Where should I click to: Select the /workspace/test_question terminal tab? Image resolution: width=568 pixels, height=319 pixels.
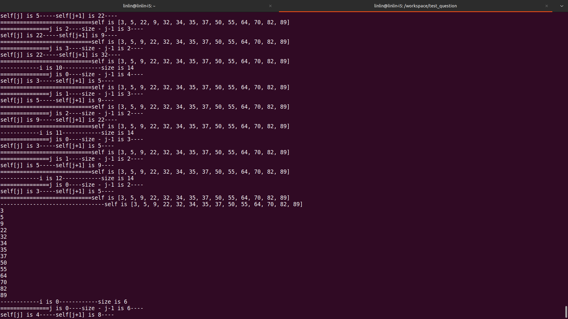pos(415,6)
